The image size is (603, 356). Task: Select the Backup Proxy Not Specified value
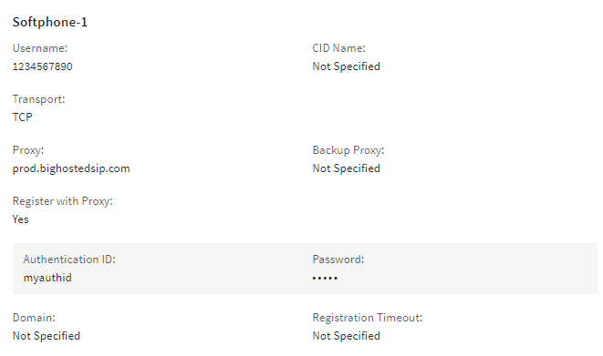(346, 168)
